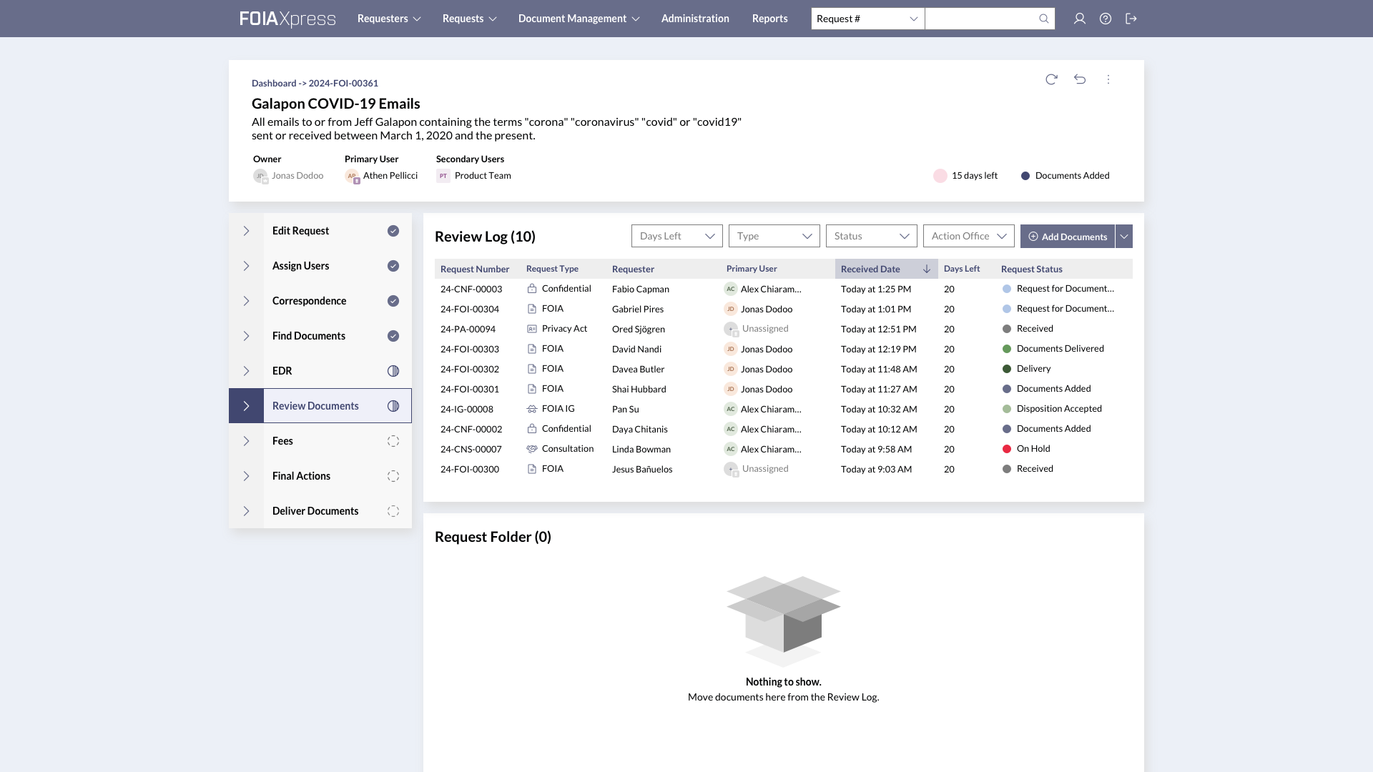Viewport: 1373px width, 772px height.
Task: Click the in-progress indicator next to EDR
Action: tap(393, 370)
